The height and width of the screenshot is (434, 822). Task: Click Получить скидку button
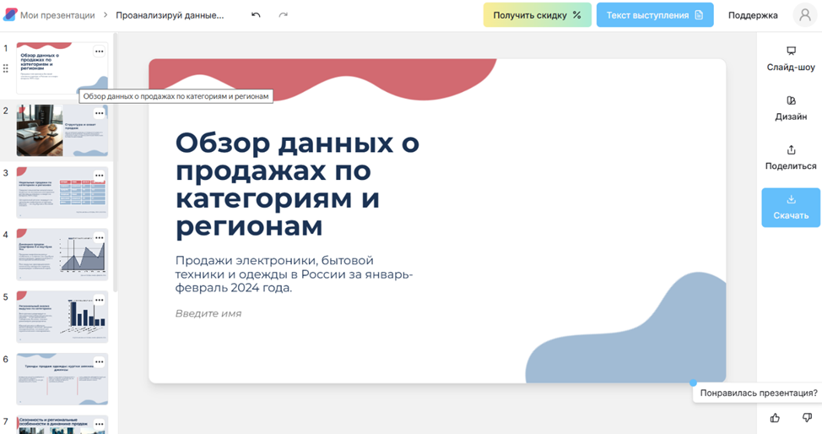coord(538,15)
